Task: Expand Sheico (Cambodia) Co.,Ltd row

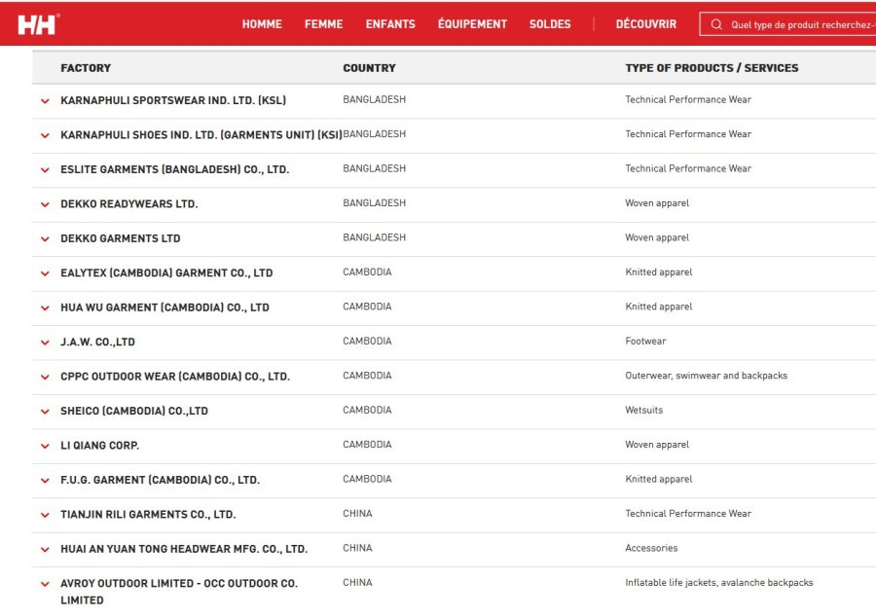Action: (45, 412)
